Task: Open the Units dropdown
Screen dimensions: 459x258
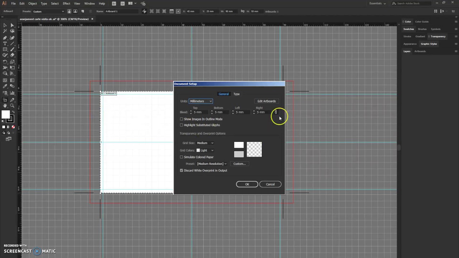Action: point(200,101)
